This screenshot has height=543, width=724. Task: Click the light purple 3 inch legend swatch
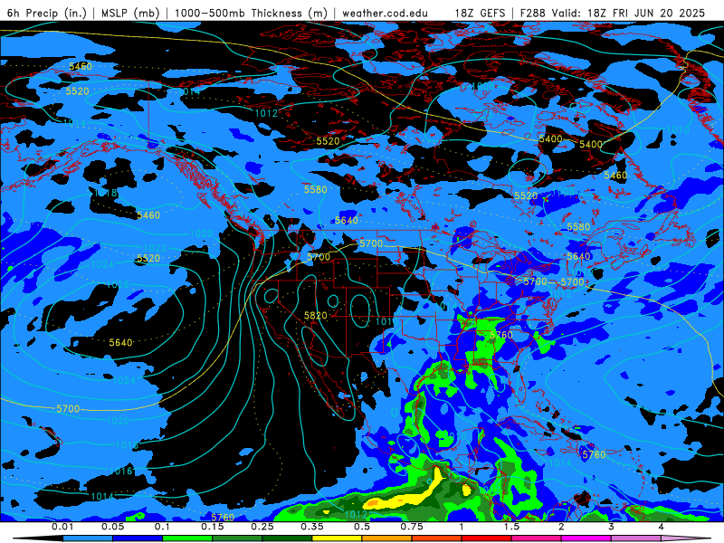point(636,538)
